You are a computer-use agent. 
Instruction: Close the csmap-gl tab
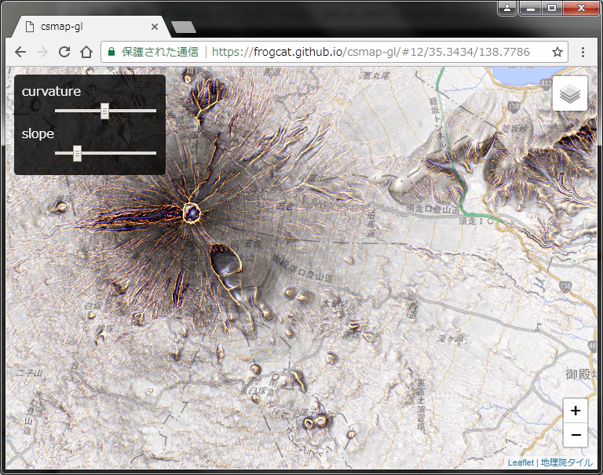click(x=154, y=27)
